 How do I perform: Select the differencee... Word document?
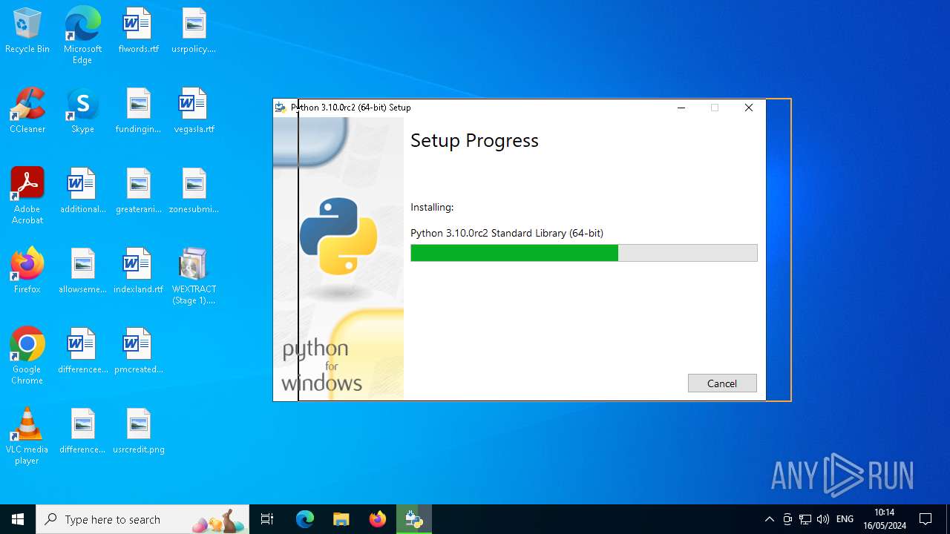click(x=82, y=352)
